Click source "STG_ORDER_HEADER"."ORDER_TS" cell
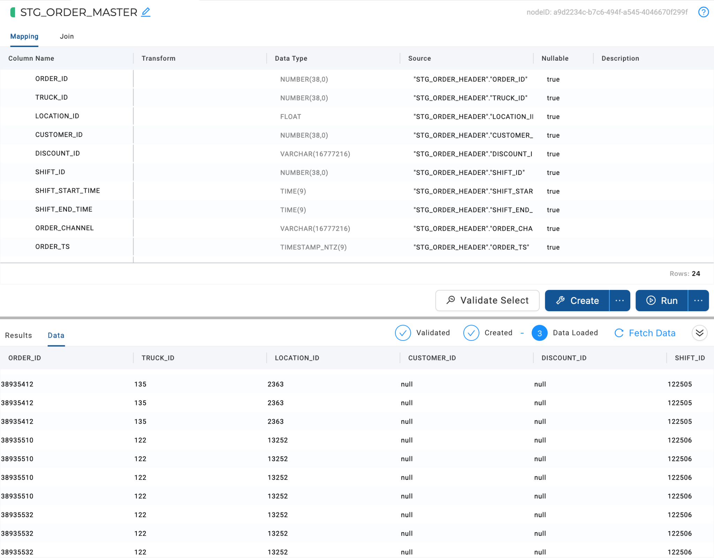This screenshot has width=714, height=559. point(471,247)
